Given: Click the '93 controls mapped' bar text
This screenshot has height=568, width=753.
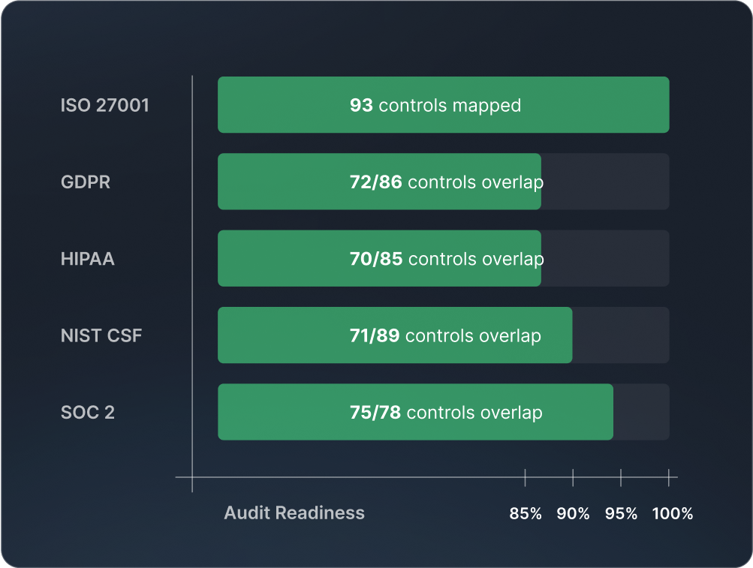Looking at the screenshot, I should tap(435, 105).
